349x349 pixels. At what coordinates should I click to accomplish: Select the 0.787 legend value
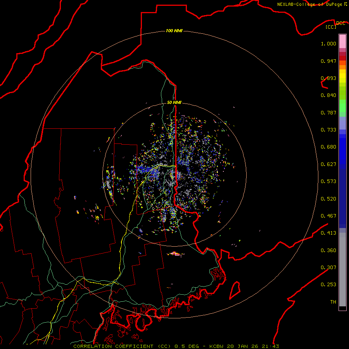[x=328, y=112]
